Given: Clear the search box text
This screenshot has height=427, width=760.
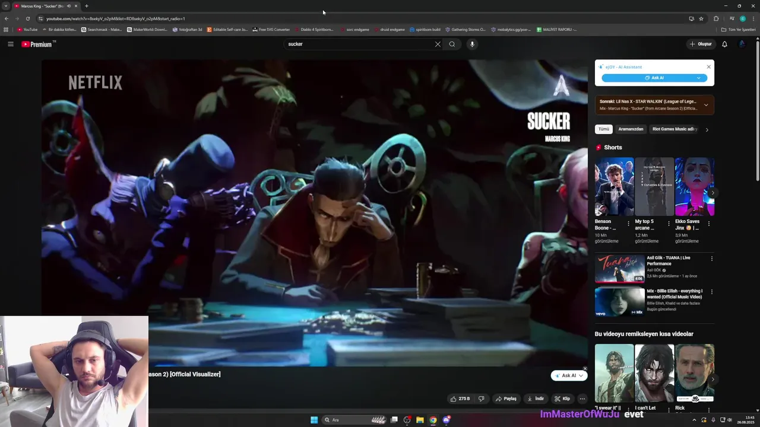Looking at the screenshot, I should (x=438, y=44).
